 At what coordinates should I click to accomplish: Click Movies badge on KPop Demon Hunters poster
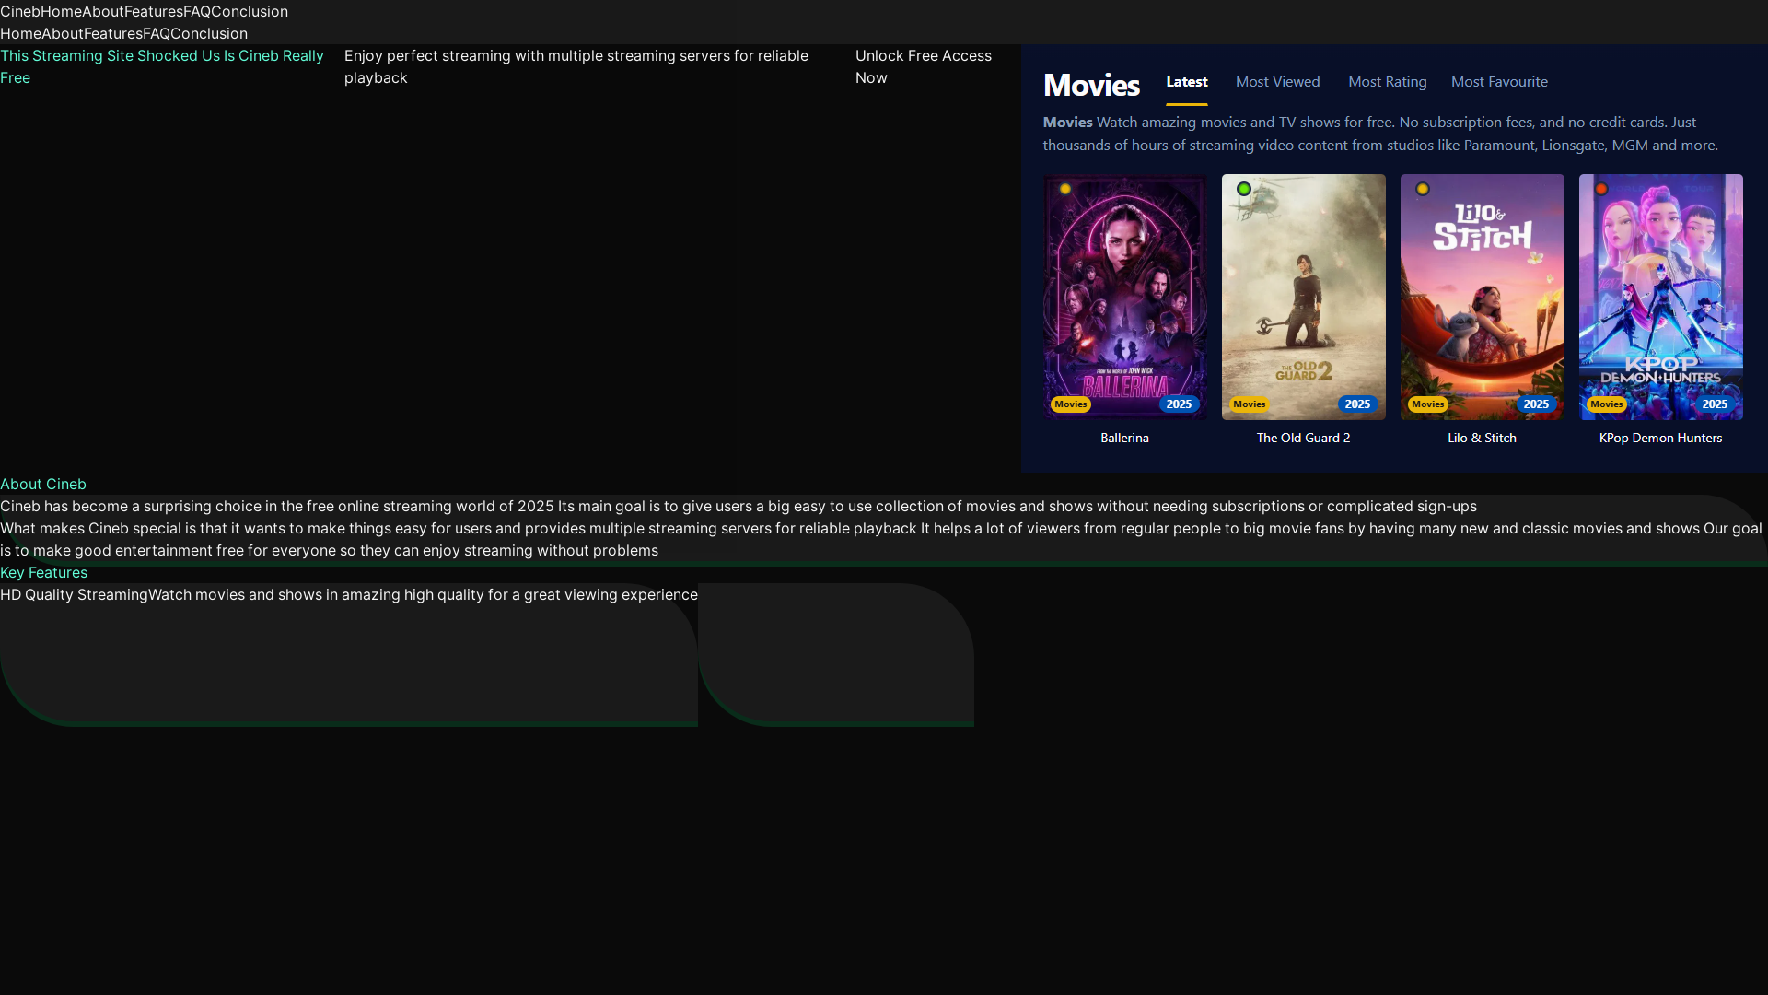click(x=1606, y=404)
